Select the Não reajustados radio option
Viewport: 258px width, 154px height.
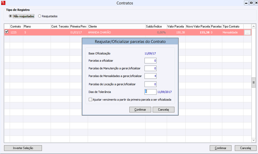pos(10,16)
